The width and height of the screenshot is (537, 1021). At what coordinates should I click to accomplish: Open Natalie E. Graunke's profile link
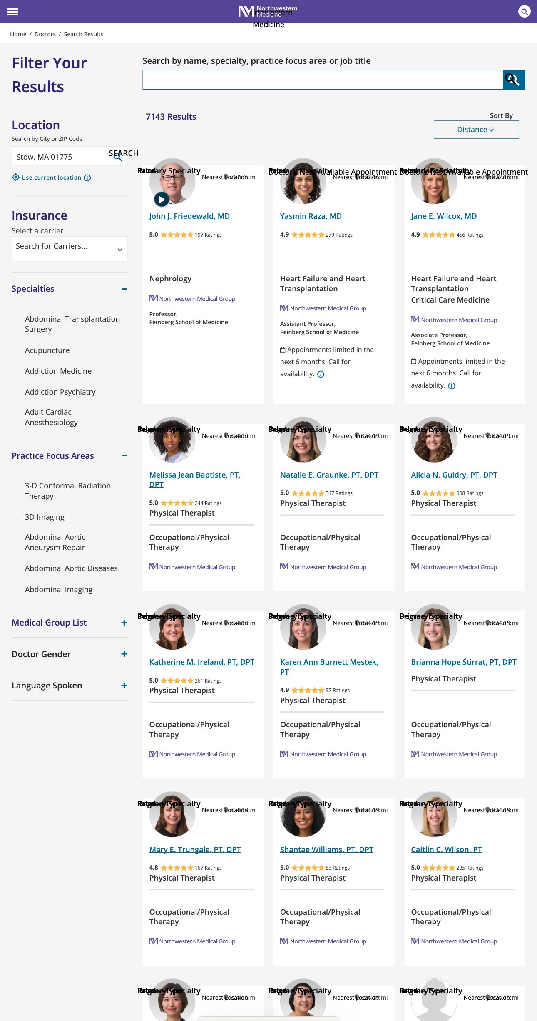coord(329,475)
